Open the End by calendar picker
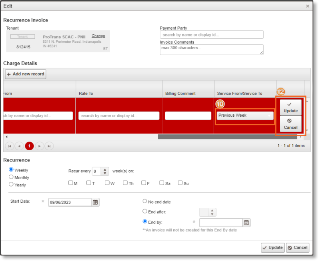The image size is (319, 261). 247,223
